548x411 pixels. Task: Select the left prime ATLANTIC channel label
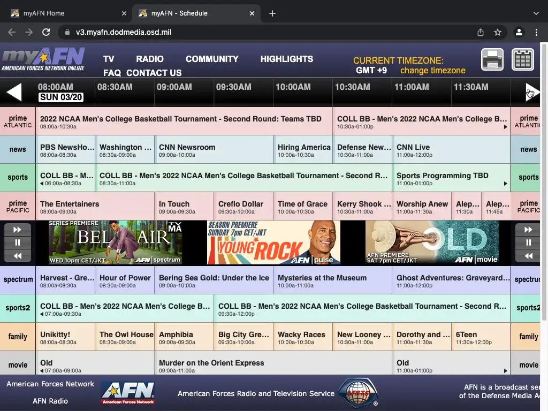pos(18,121)
